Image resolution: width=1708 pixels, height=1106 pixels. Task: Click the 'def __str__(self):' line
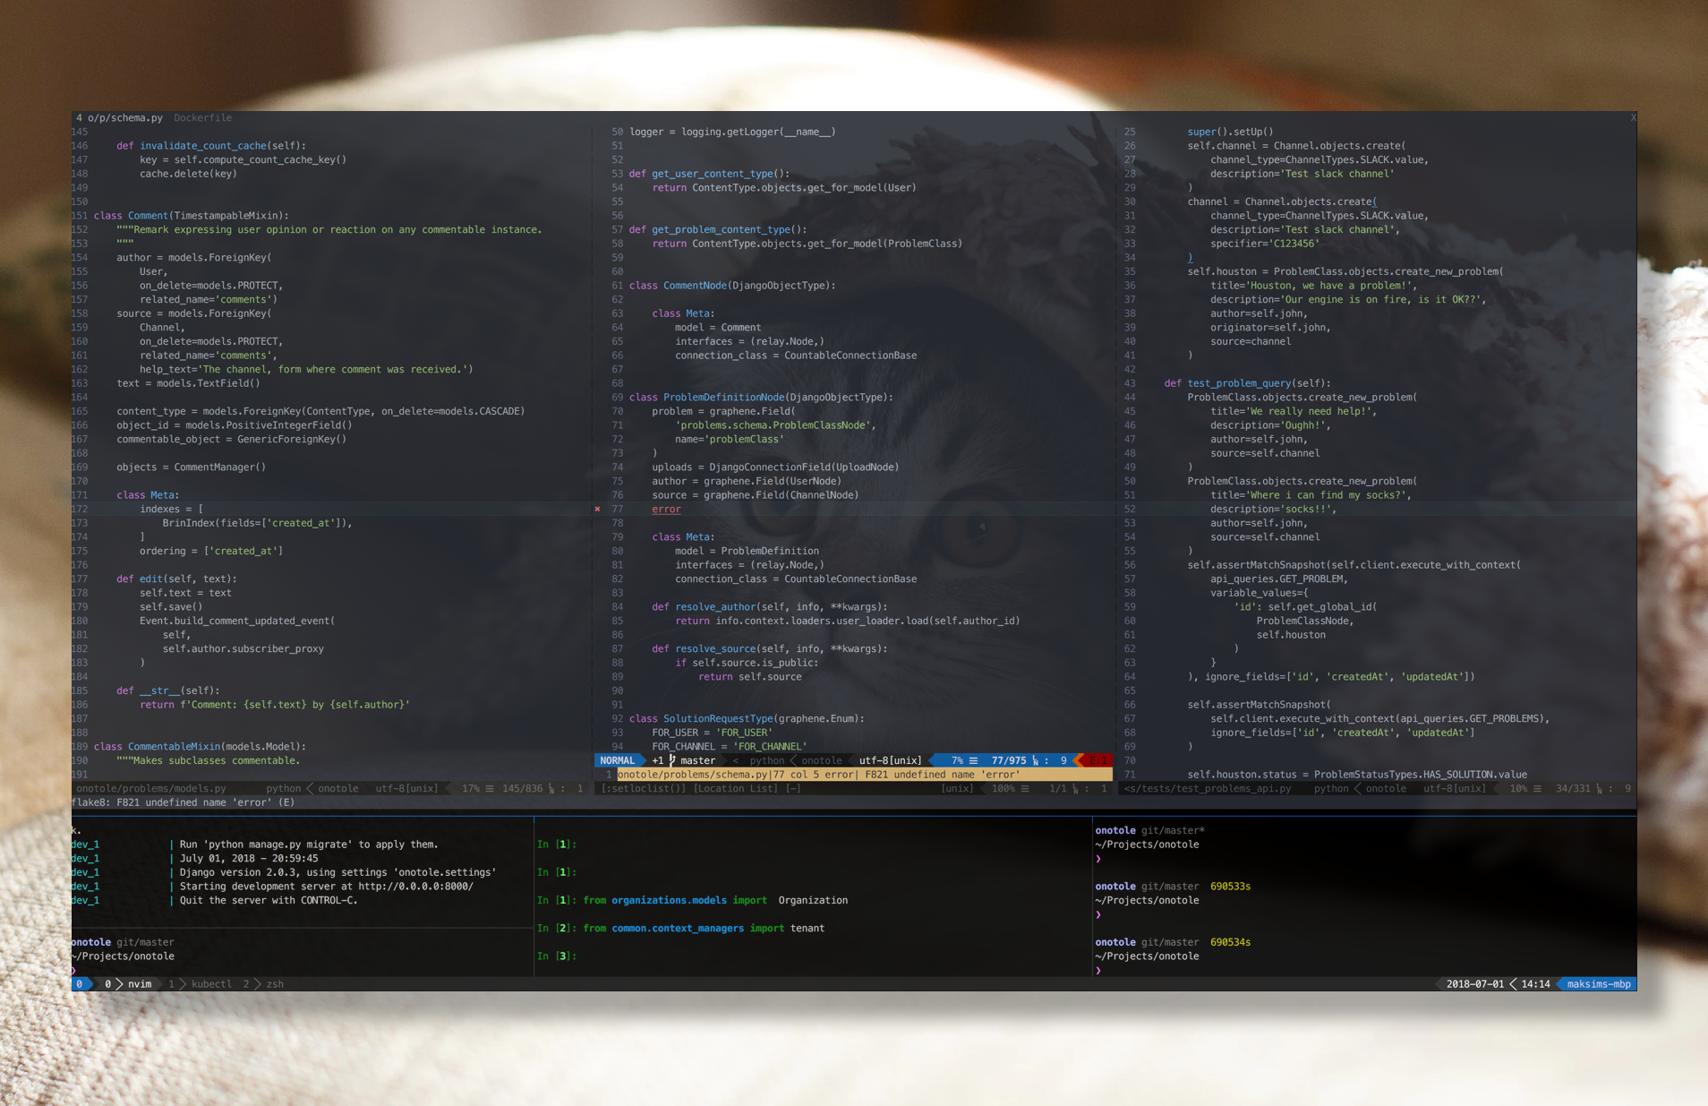pyautogui.click(x=167, y=691)
